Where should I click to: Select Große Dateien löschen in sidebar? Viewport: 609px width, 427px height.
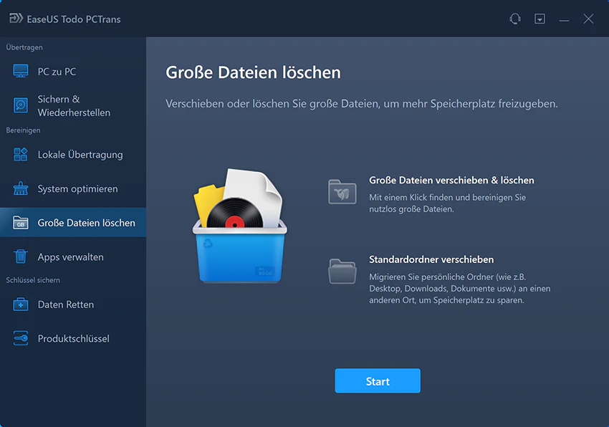click(x=86, y=223)
